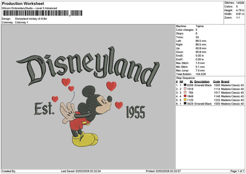Viewport: 246px width, 174px height.
Task: Click the 1955 text in the embroidery preview
Action: coord(136,111)
